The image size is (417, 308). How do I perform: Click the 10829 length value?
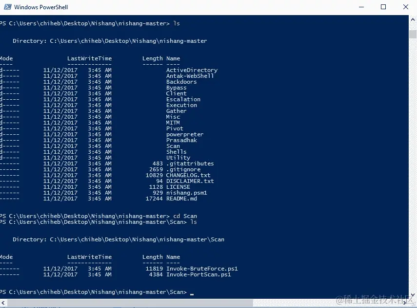pos(154,175)
